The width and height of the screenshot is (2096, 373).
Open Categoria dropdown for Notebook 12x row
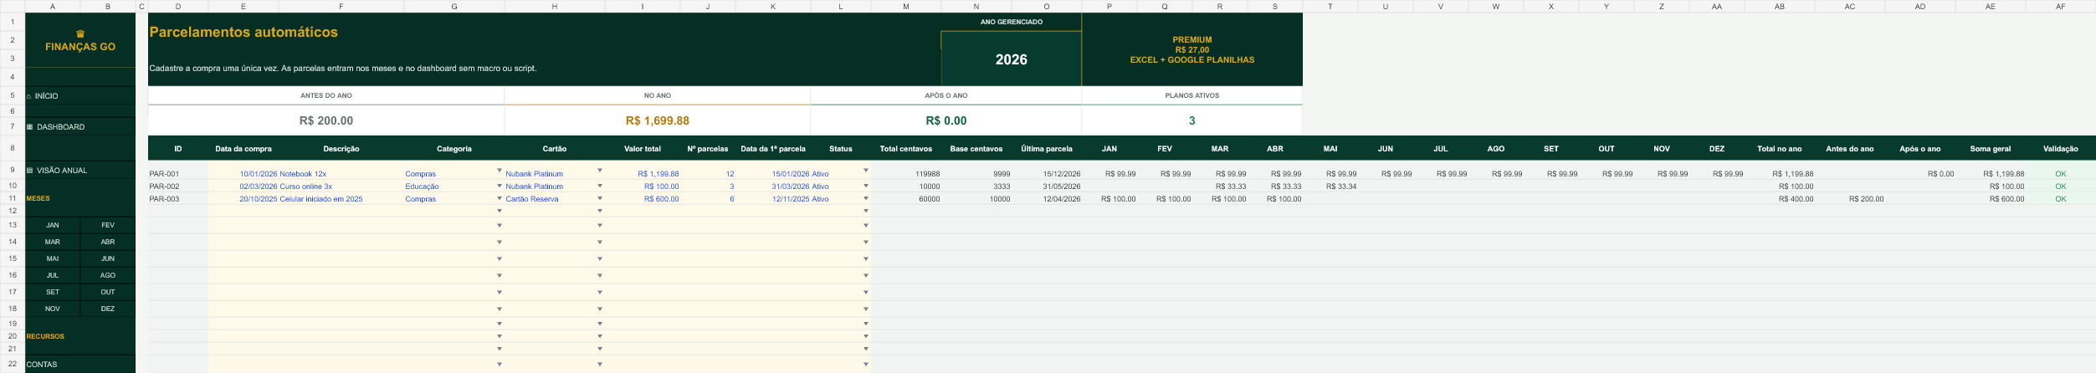(500, 171)
